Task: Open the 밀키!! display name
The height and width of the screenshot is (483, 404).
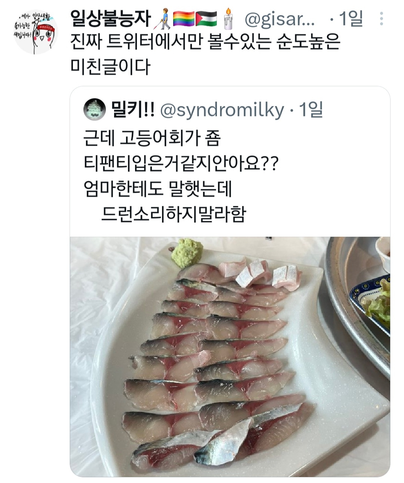Action: pyautogui.click(x=133, y=110)
